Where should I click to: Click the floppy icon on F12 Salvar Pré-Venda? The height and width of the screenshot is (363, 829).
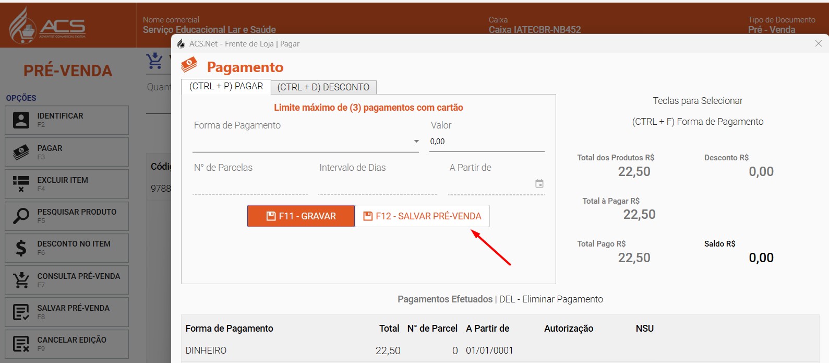coord(368,216)
